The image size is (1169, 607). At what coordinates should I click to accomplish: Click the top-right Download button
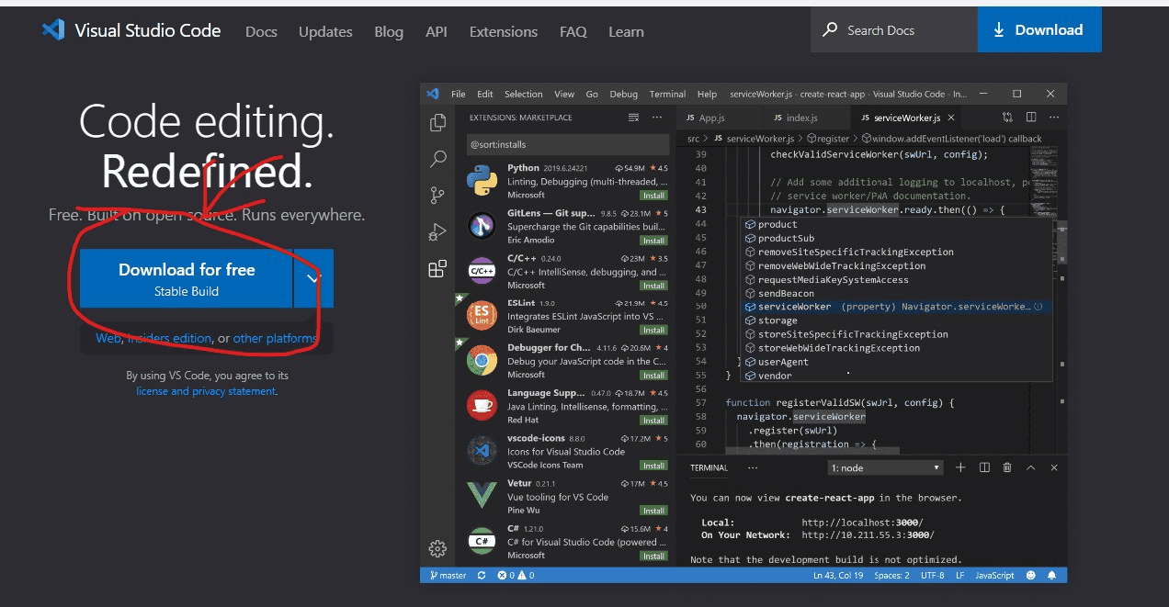pos(1038,30)
